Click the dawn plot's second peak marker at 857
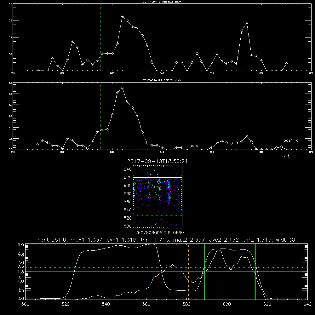The width and height of the screenshot is (315, 315). tap(247, 23)
